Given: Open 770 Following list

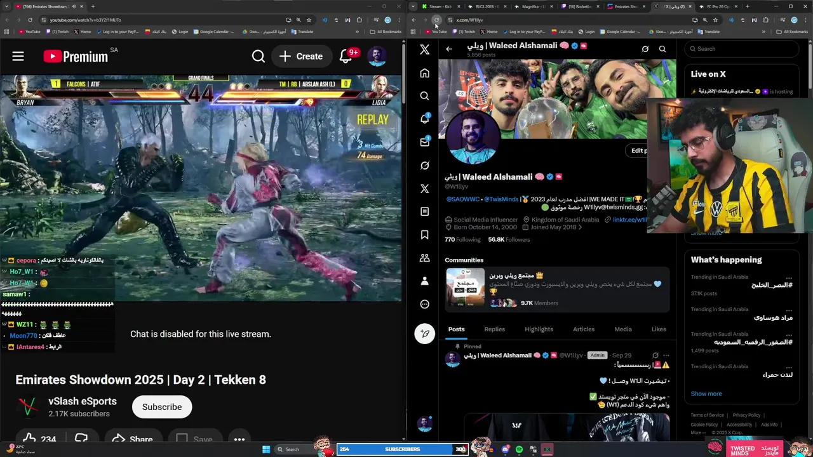Looking at the screenshot, I should click(462, 239).
